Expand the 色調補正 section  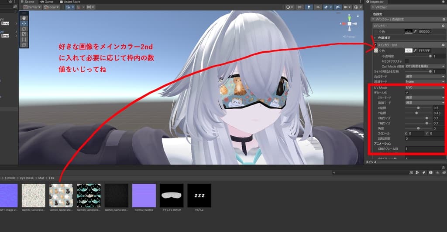click(x=375, y=38)
